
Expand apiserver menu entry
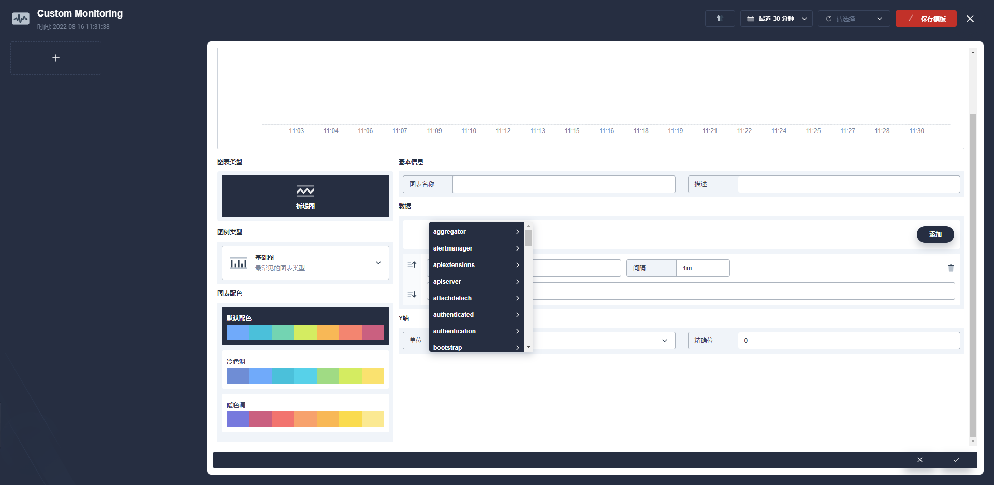[476, 282]
